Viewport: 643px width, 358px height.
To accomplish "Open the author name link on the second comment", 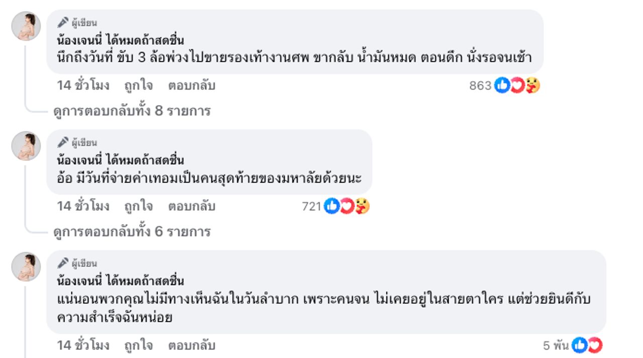I will (121, 160).
